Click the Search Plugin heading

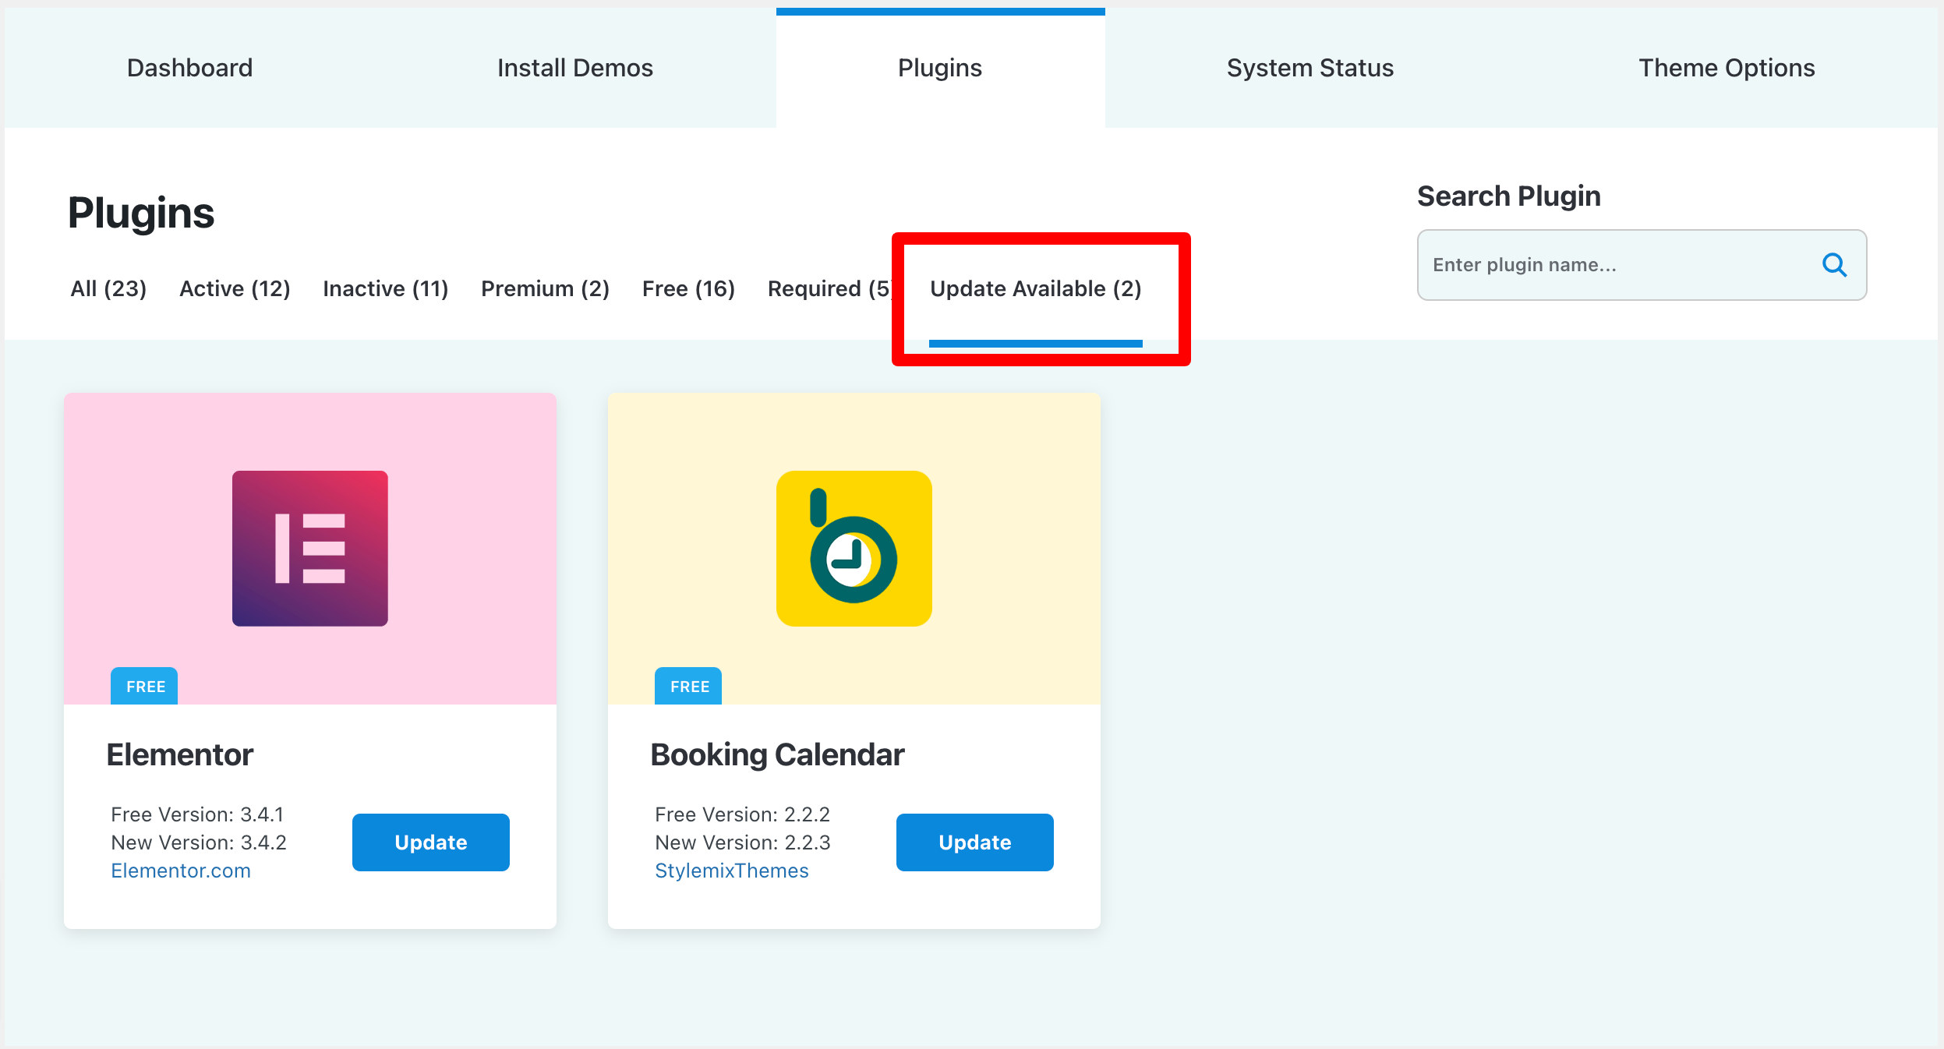(x=1508, y=196)
